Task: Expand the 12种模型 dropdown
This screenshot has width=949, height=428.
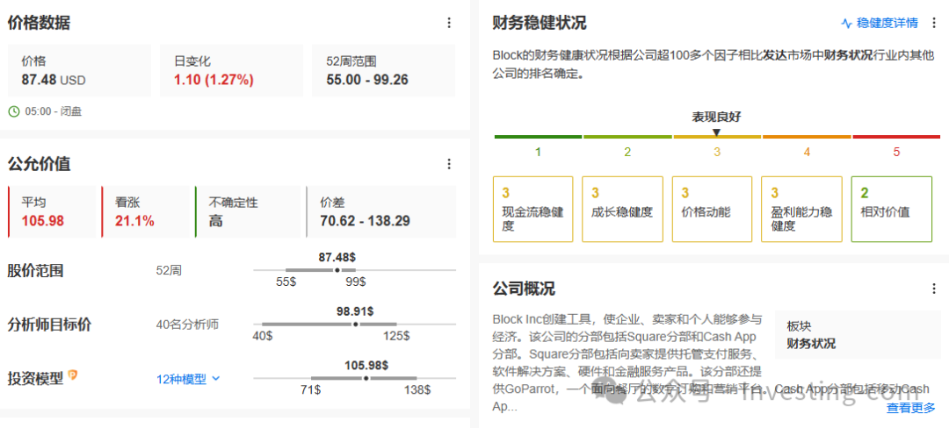Action: (188, 379)
